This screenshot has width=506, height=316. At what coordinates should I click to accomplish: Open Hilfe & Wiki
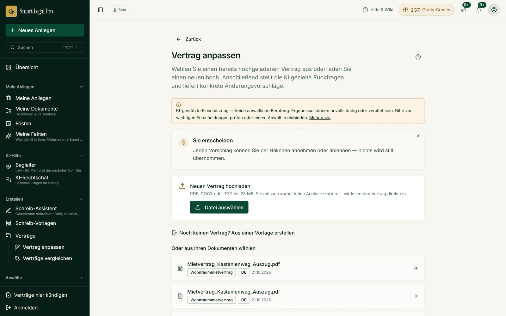tap(378, 10)
